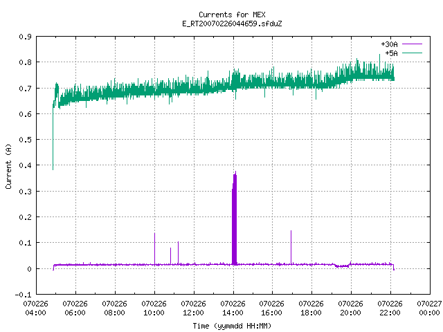Viewport: 443px width, 332px height.
Task: Click the 0.5 y-axis tick label
Action: [25, 140]
